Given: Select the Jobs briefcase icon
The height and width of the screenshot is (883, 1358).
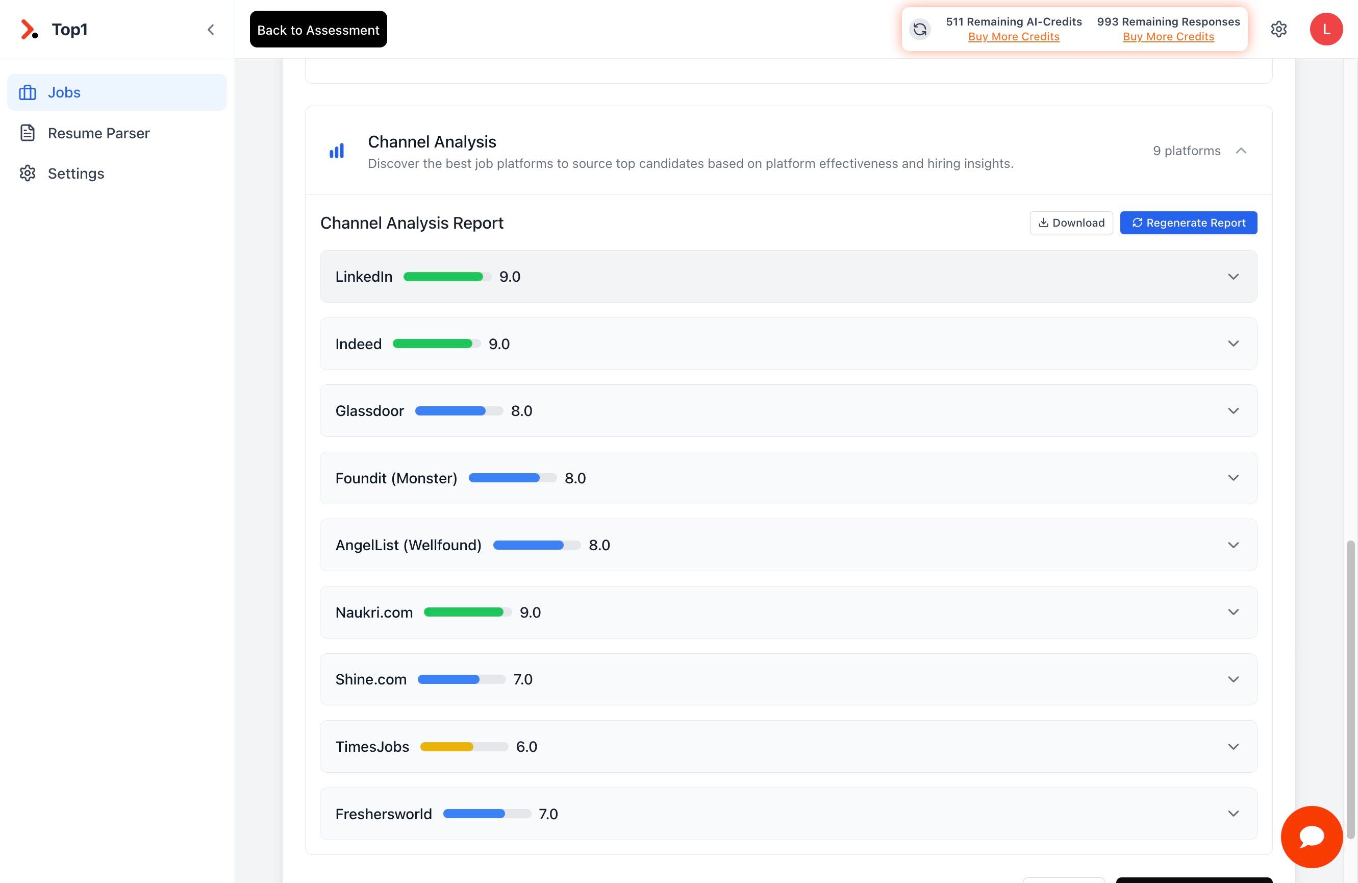Looking at the screenshot, I should 28,92.
